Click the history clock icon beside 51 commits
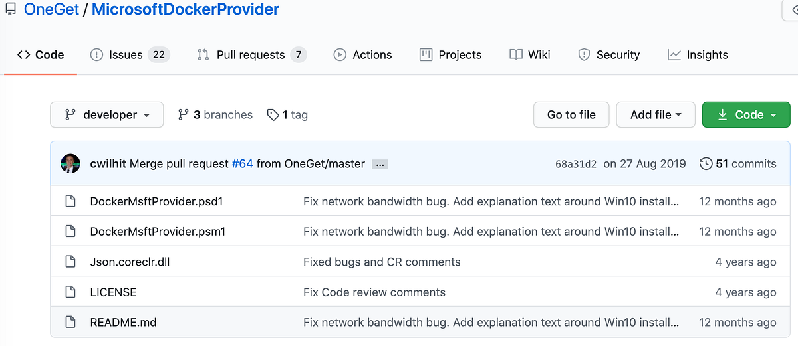This screenshot has height=346, width=798. click(x=706, y=163)
